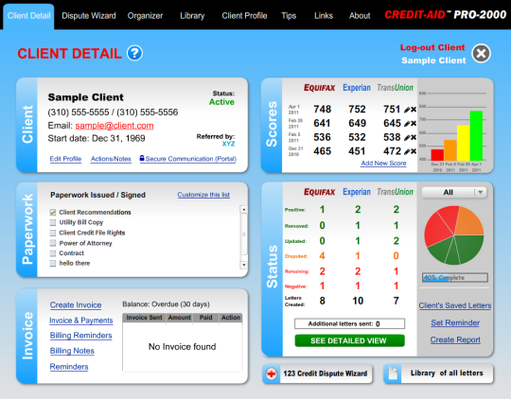Click the green Apr 1 score bar
Image resolution: width=511 pixels, height=399 pixels.
point(476,135)
